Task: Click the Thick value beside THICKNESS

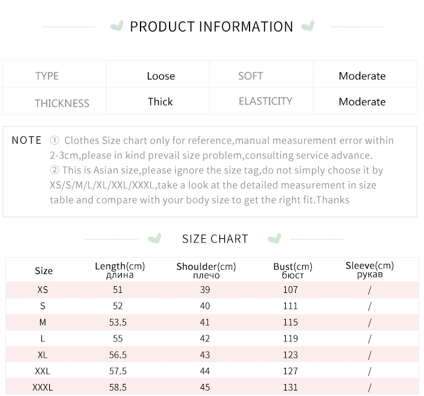Action: 160,102
